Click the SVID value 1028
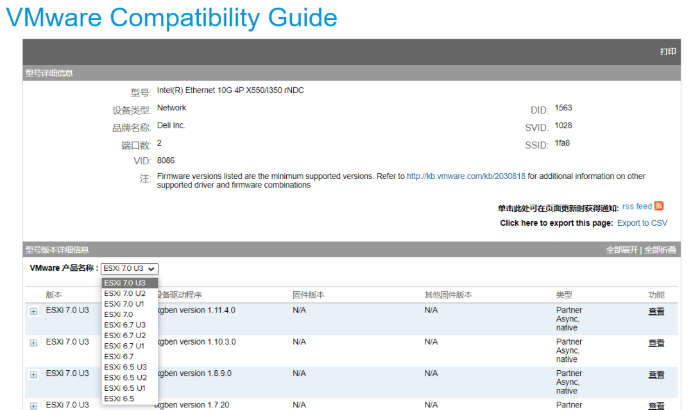Screen dimensions: 693x410 (563, 126)
